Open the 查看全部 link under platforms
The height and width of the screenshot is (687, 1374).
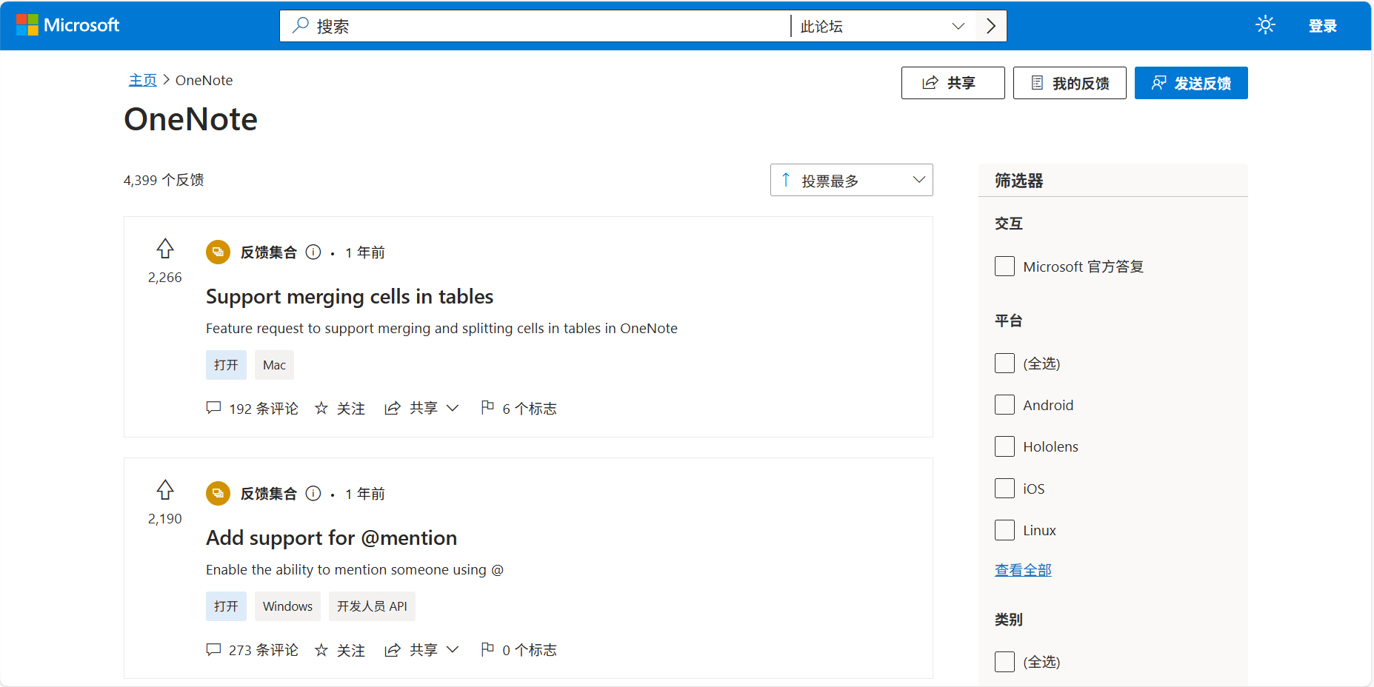tap(1023, 569)
